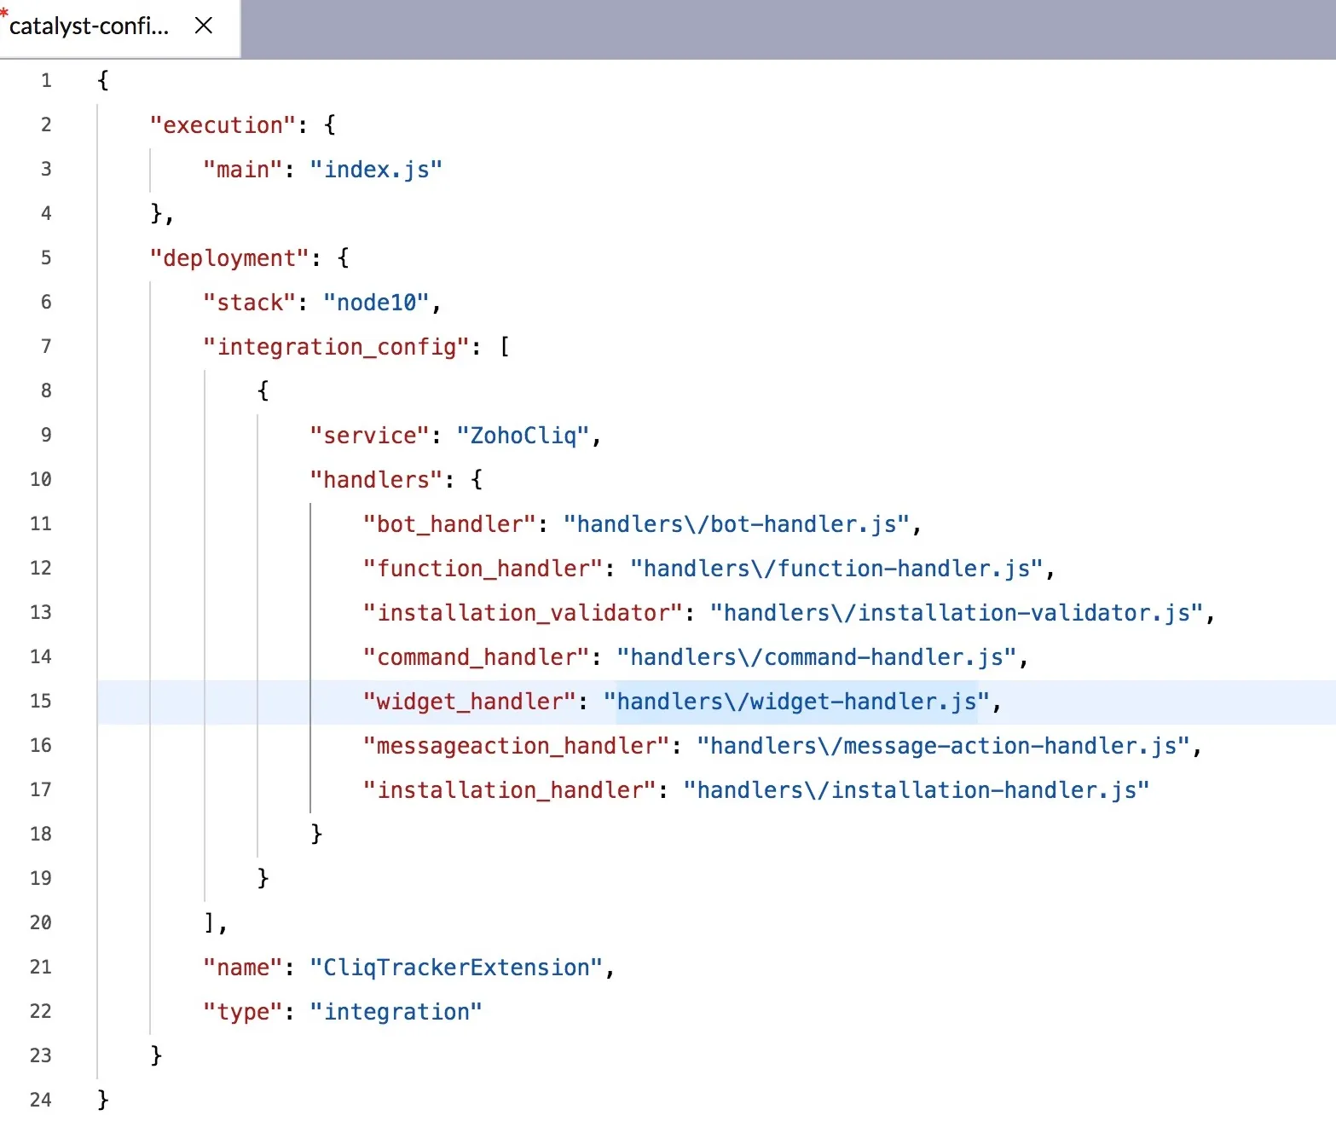Click the "index.js" string value
This screenshot has width=1336, height=1127.
pos(376,170)
